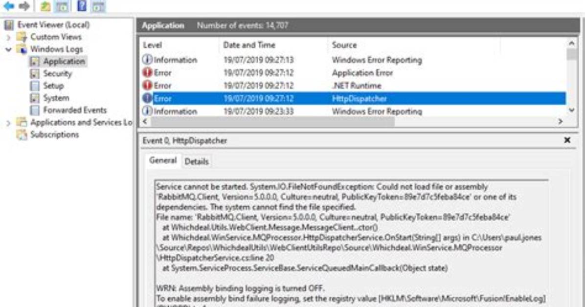
Task: Click the Up one level folder icon
Action: pyautogui.click(x=45, y=6)
